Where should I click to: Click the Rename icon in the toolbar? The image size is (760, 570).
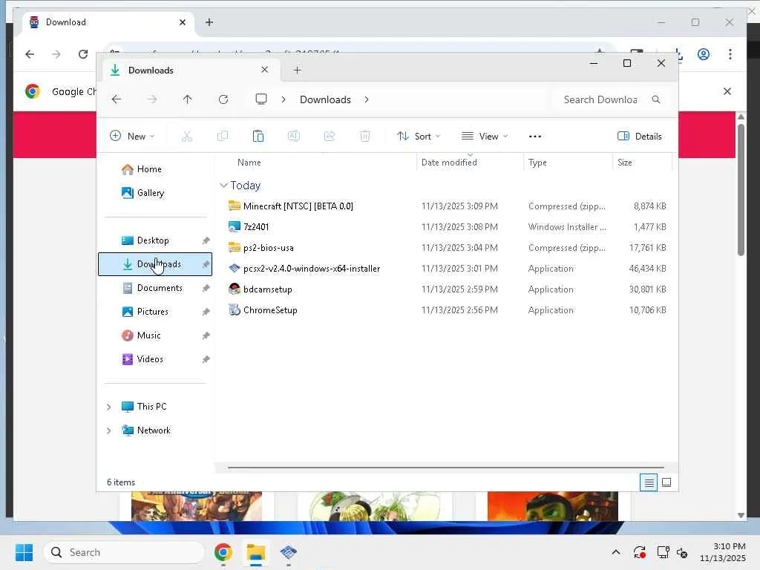point(294,137)
